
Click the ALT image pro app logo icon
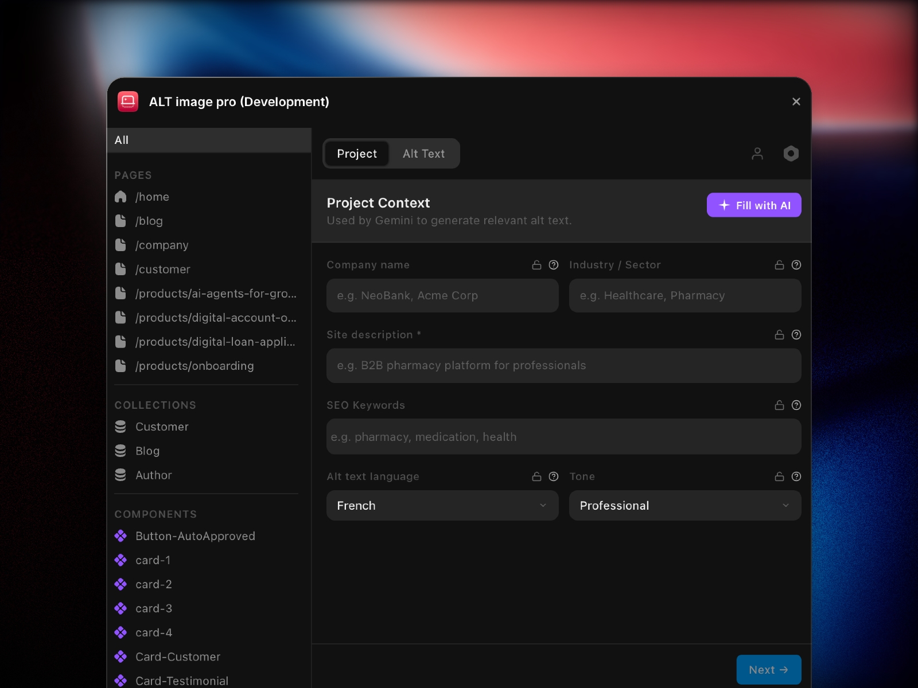click(x=128, y=101)
